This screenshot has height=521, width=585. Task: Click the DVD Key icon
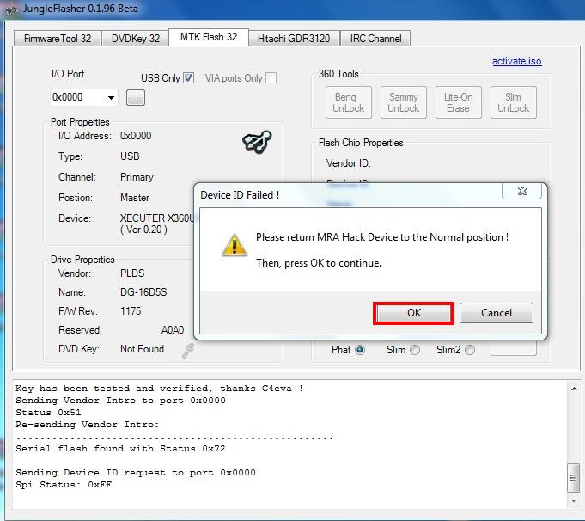pos(188,351)
